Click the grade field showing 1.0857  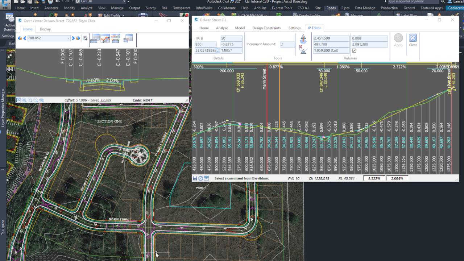pos(231,50)
